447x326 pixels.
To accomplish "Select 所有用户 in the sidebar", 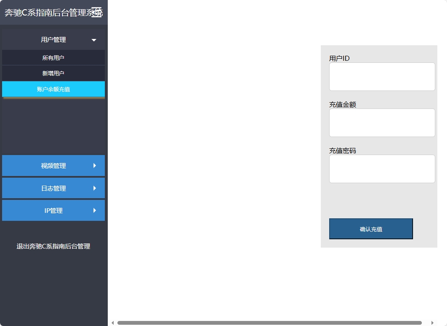I will (53, 57).
